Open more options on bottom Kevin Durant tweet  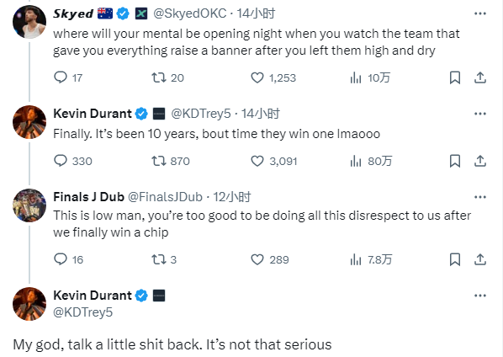480,296
